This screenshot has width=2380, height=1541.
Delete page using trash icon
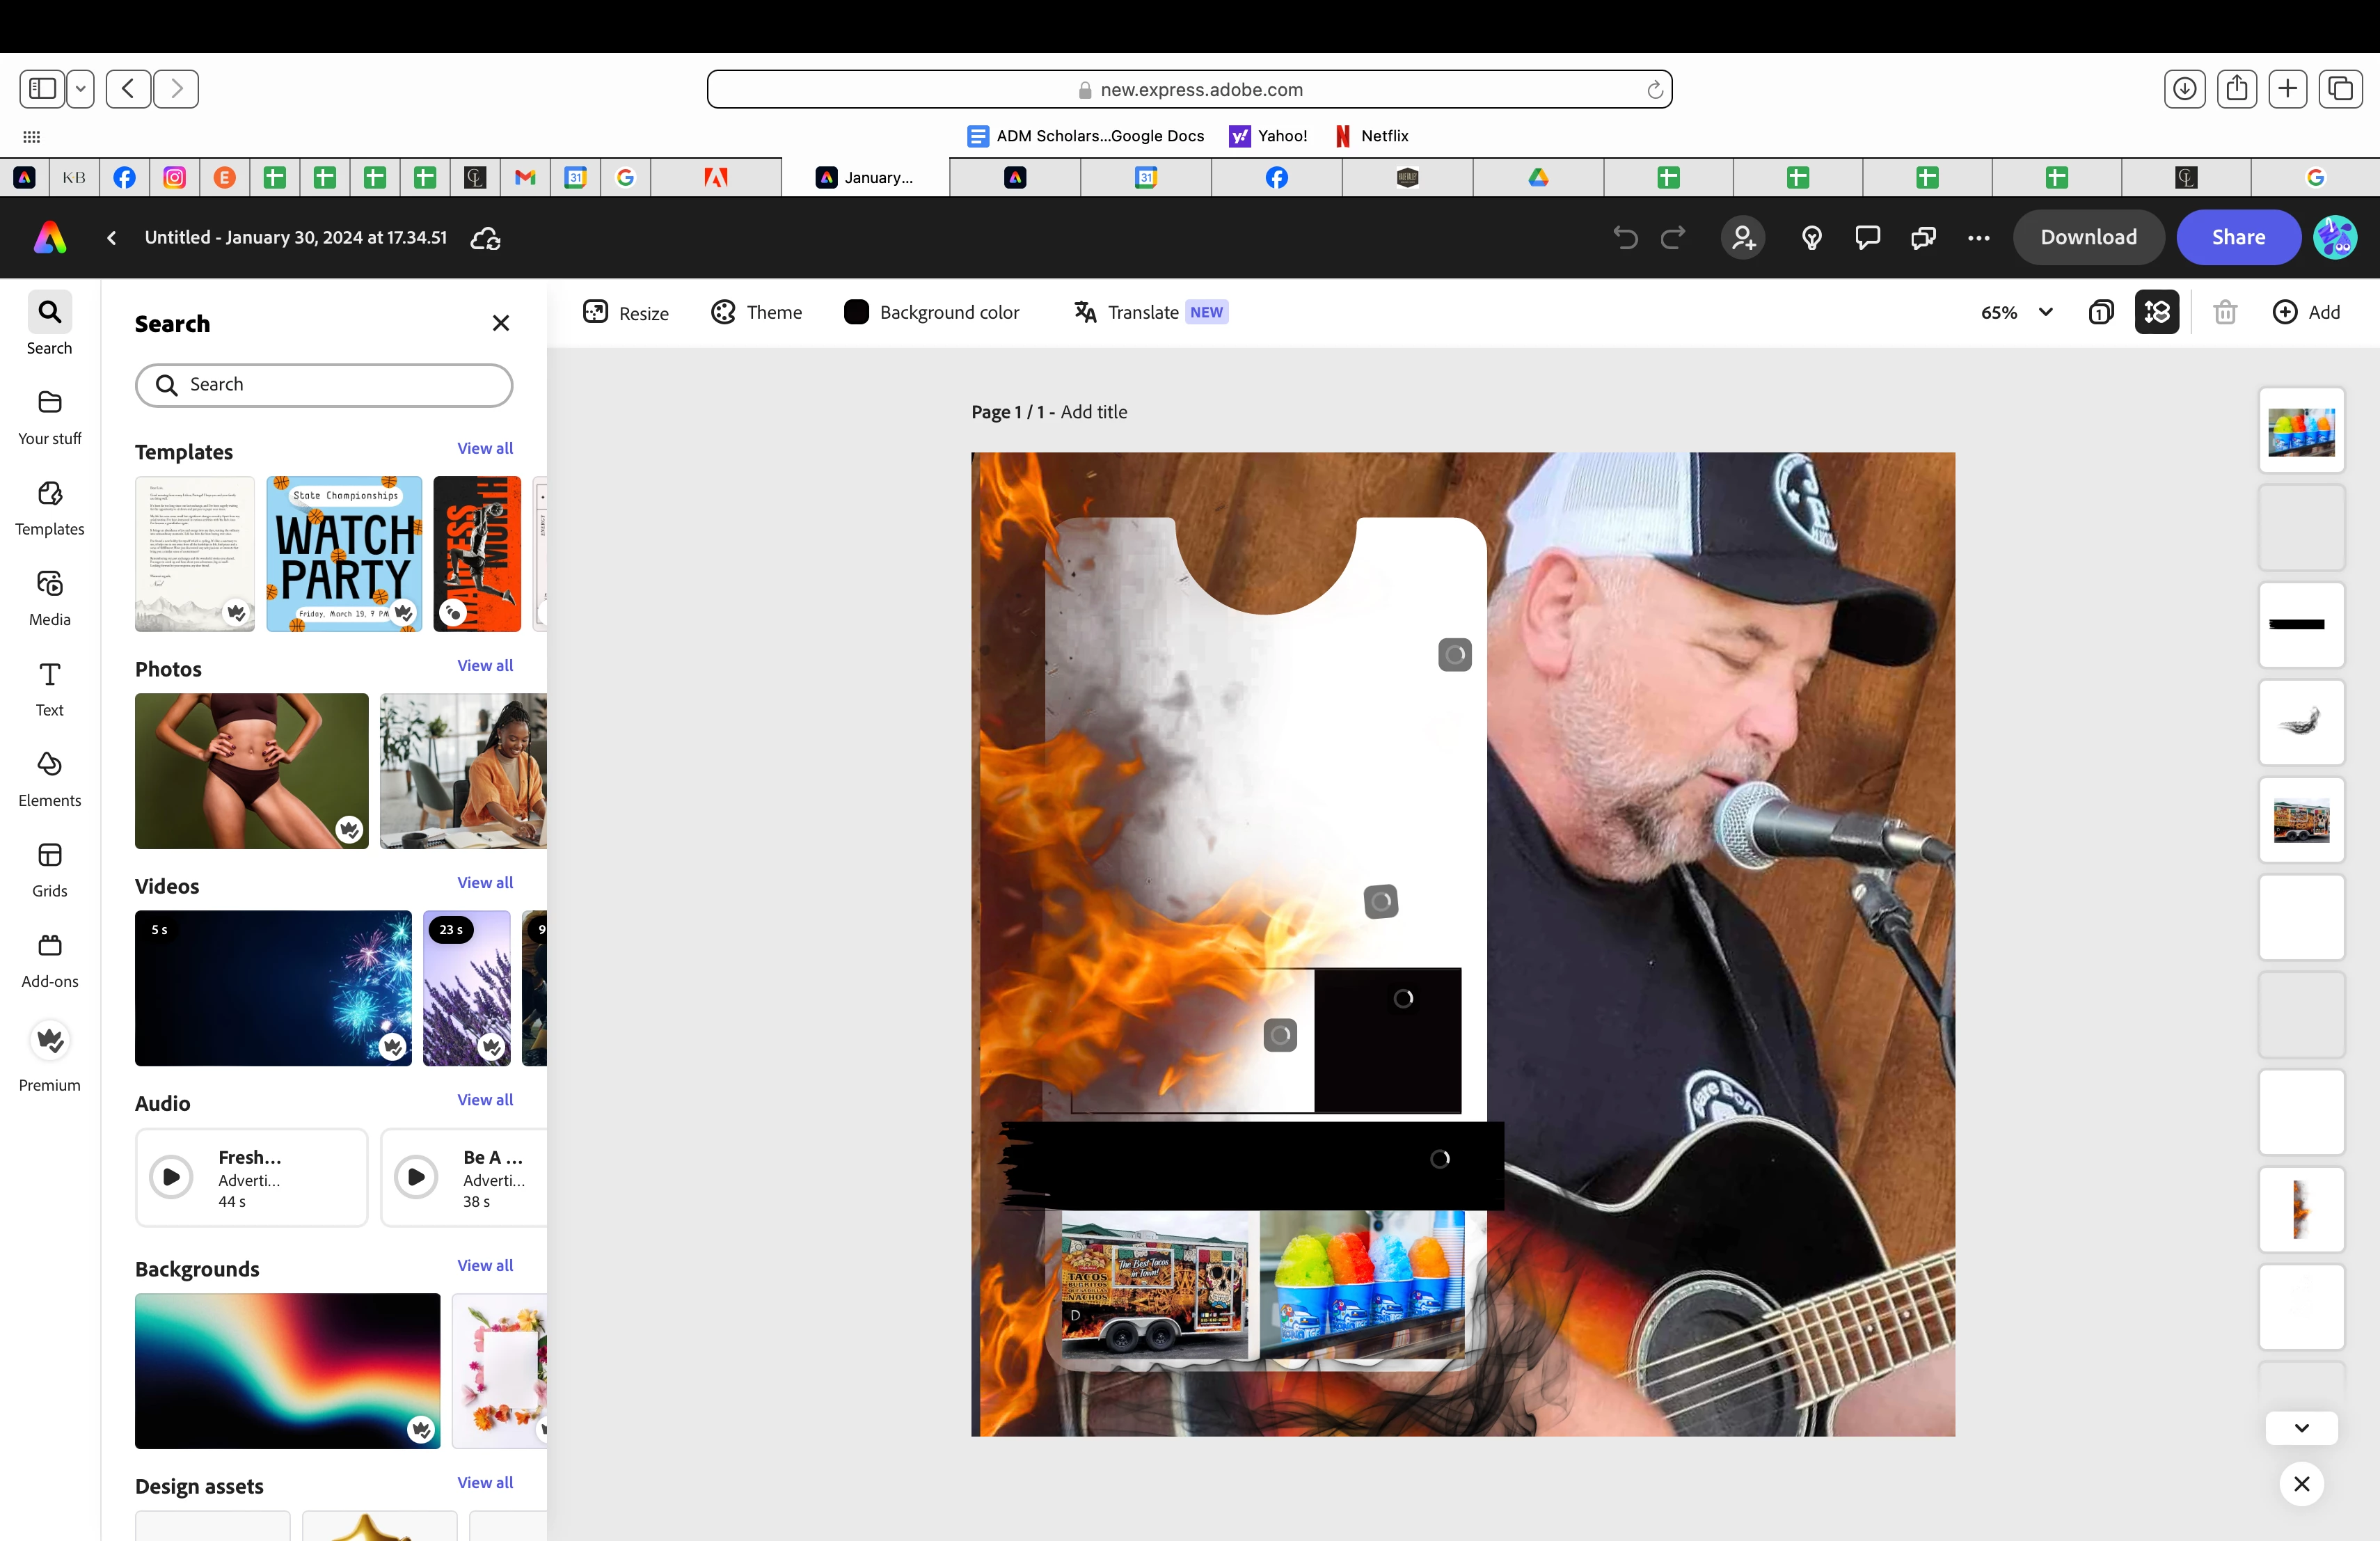click(x=2224, y=312)
